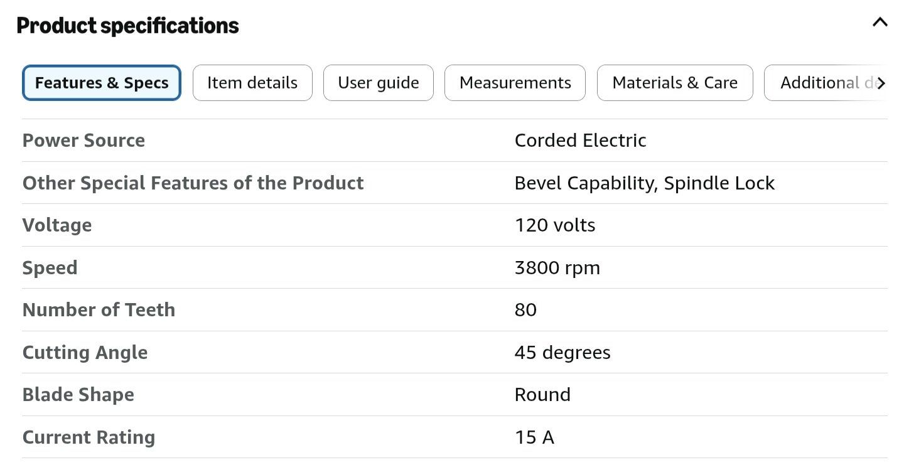Click the 3800 rpm speed value

pyautogui.click(x=557, y=268)
